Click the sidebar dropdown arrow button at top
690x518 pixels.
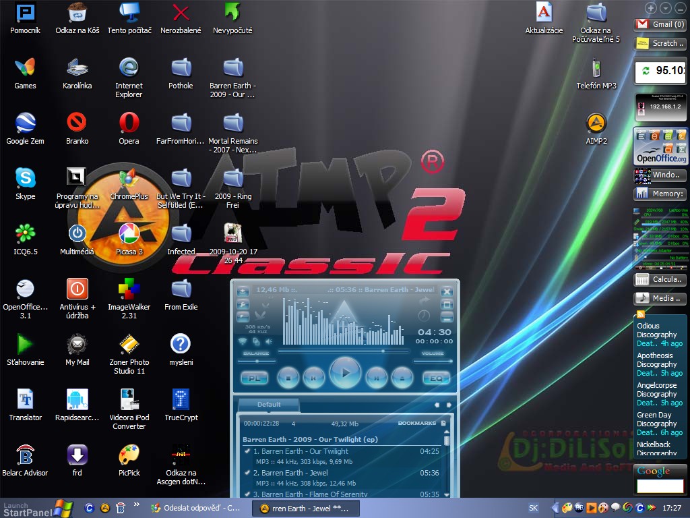[x=665, y=8]
